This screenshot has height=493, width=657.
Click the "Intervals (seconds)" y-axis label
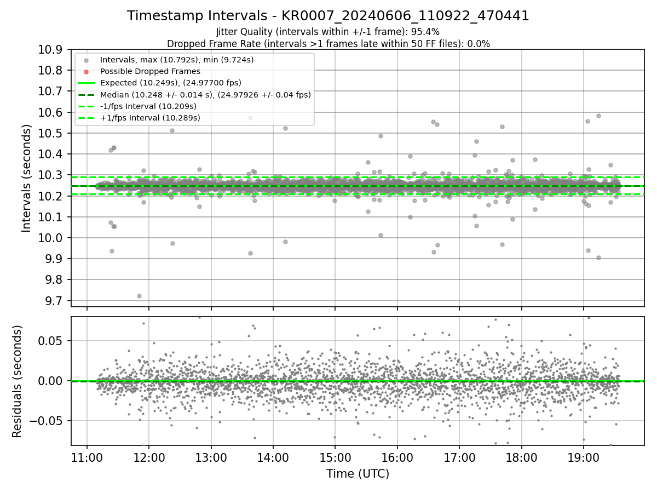point(27,178)
